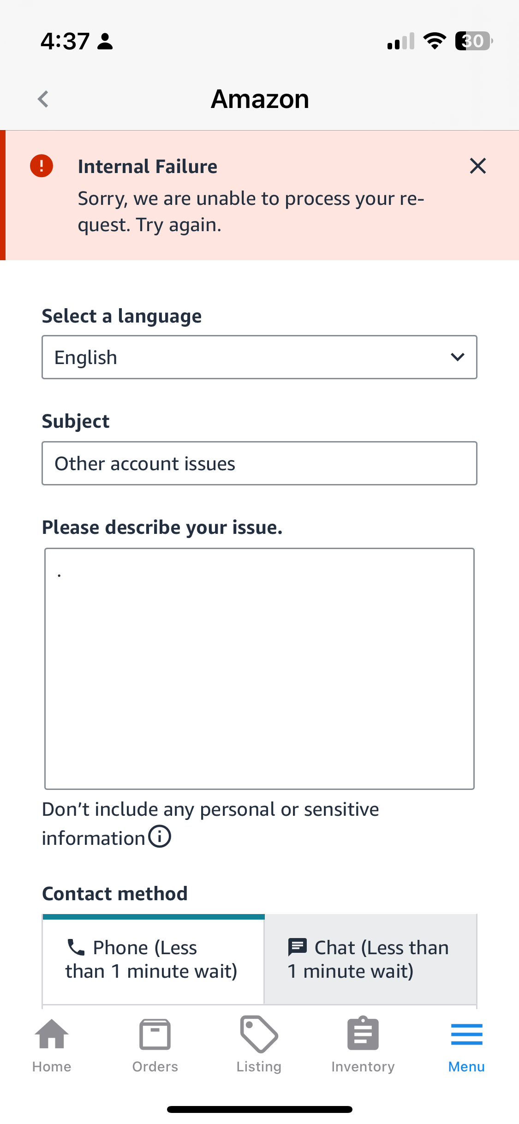Edit the Subject field Other account issues

(x=259, y=463)
